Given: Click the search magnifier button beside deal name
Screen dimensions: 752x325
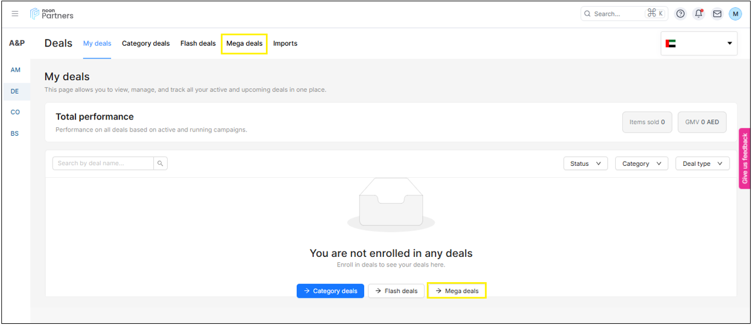Looking at the screenshot, I should click(x=160, y=163).
